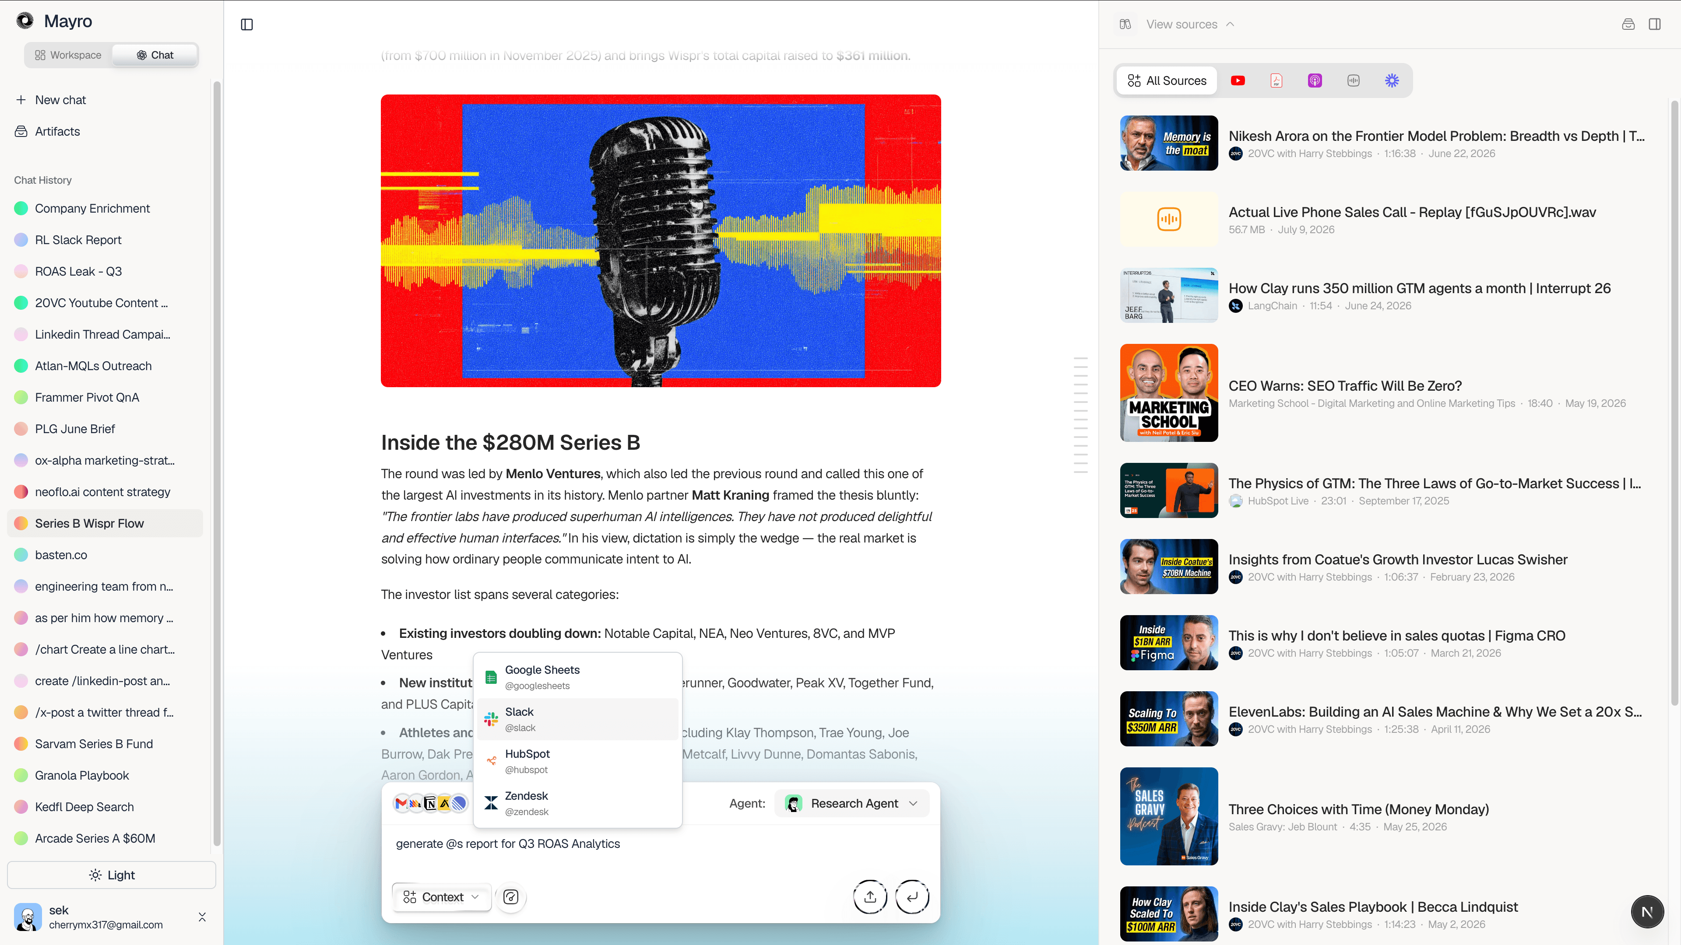Open the inbox tray icon in sources header
Screen dimensions: 1681x945
(x=1628, y=24)
